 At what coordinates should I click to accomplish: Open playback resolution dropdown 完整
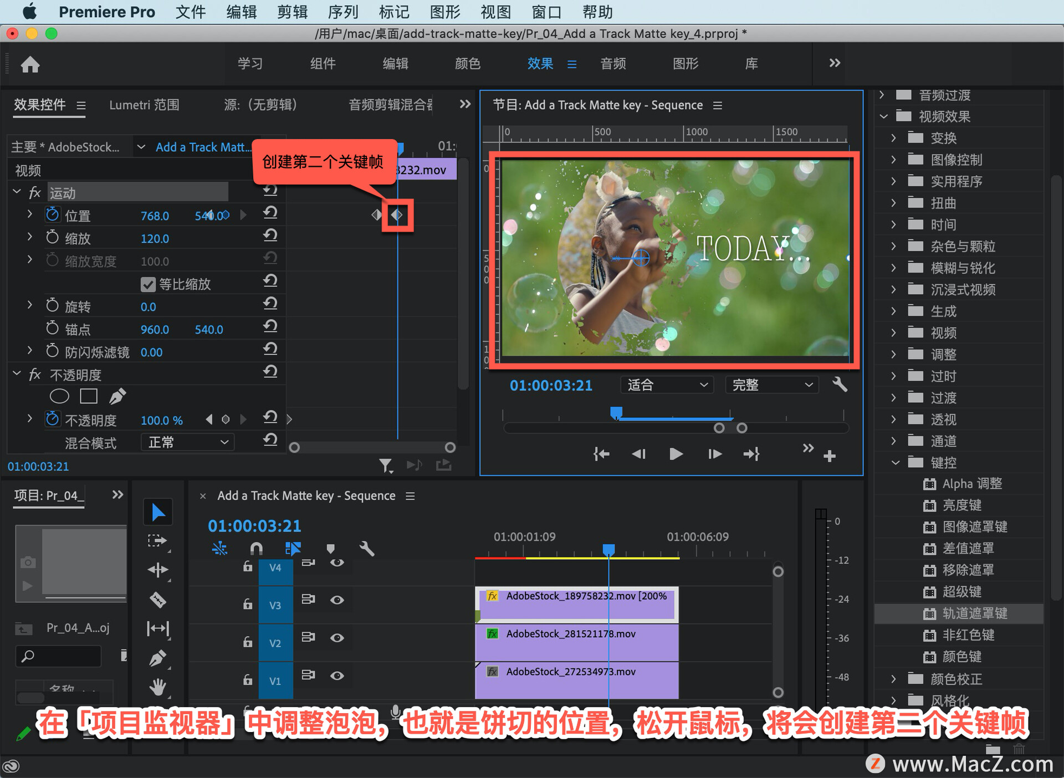(x=771, y=385)
